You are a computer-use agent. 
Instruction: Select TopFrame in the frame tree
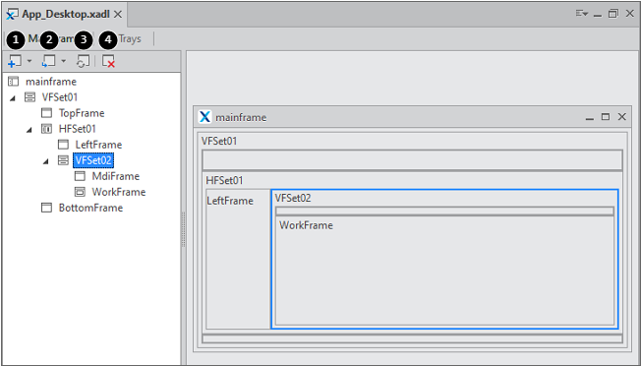coord(82,113)
